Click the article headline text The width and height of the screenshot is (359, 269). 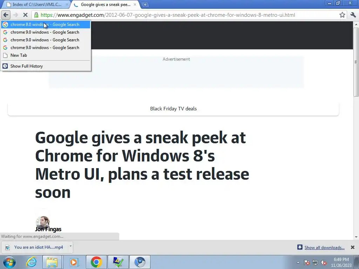coord(142,165)
